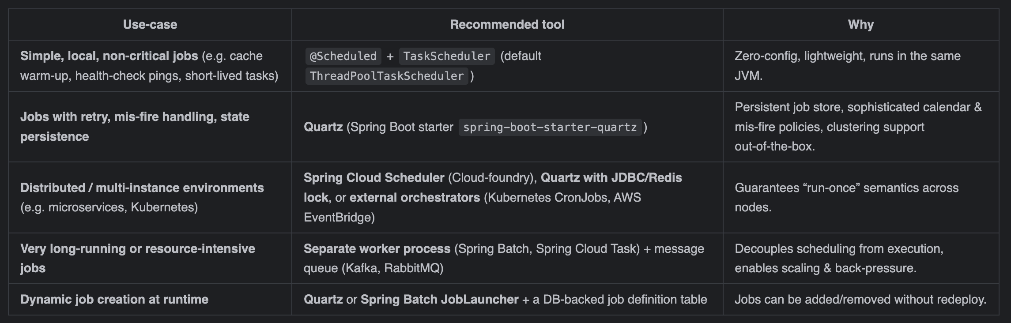The width and height of the screenshot is (1011, 323).
Task: Click 'Dynamic job creation at runtime' text
Action: click(114, 300)
